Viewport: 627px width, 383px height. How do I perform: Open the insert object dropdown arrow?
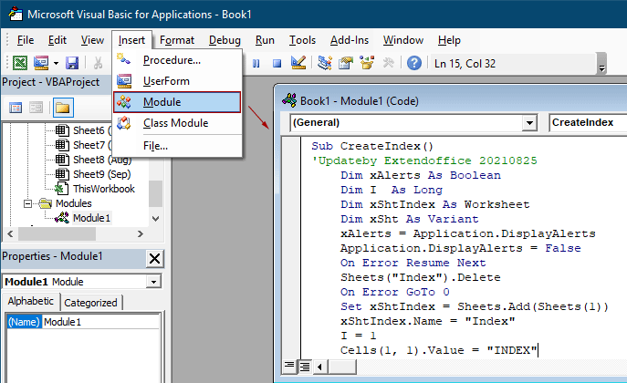tap(56, 63)
